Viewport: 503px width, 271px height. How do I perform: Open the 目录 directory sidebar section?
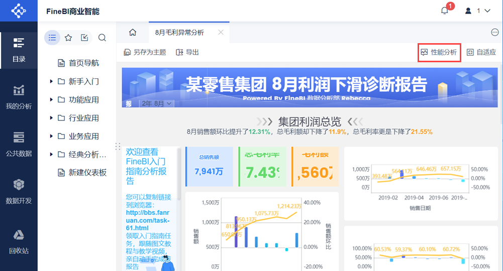(19, 50)
